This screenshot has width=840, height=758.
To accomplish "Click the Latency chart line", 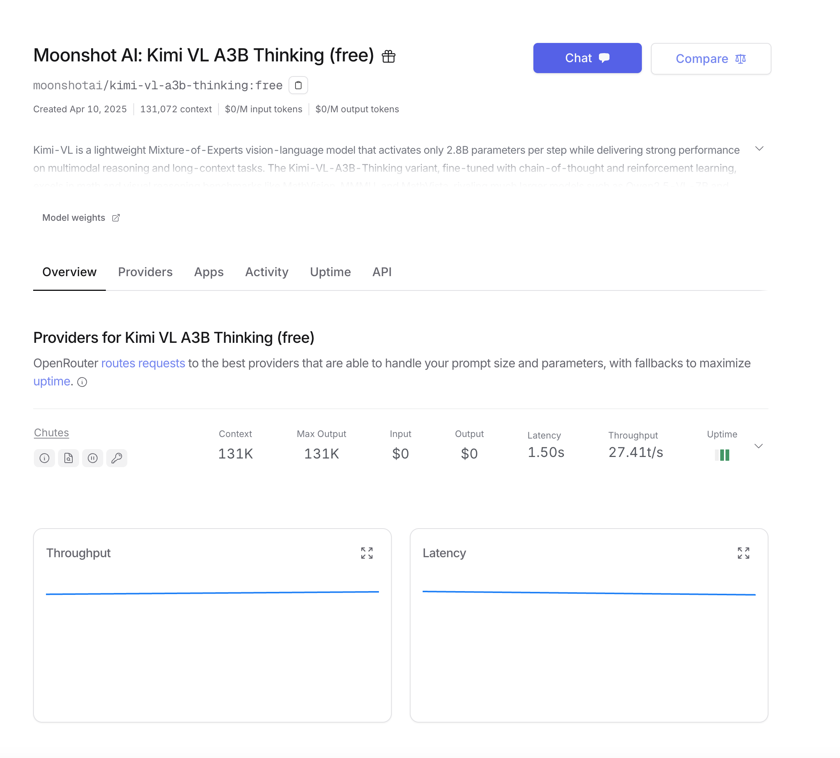I will (x=589, y=593).
